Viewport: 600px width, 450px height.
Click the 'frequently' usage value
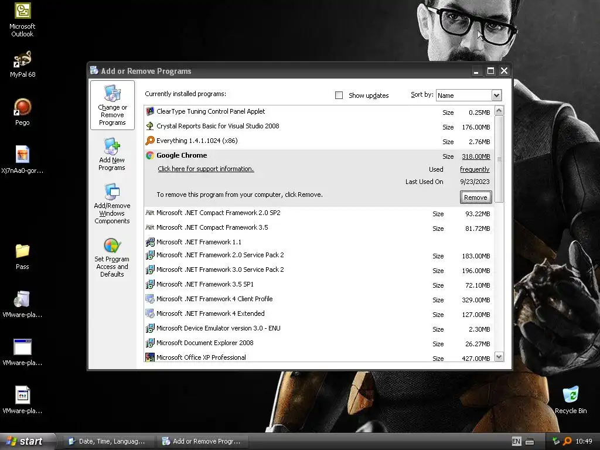tap(475, 169)
